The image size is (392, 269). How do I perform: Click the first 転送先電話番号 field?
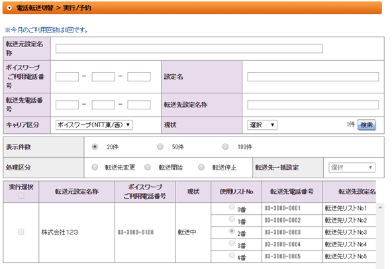coord(67,105)
